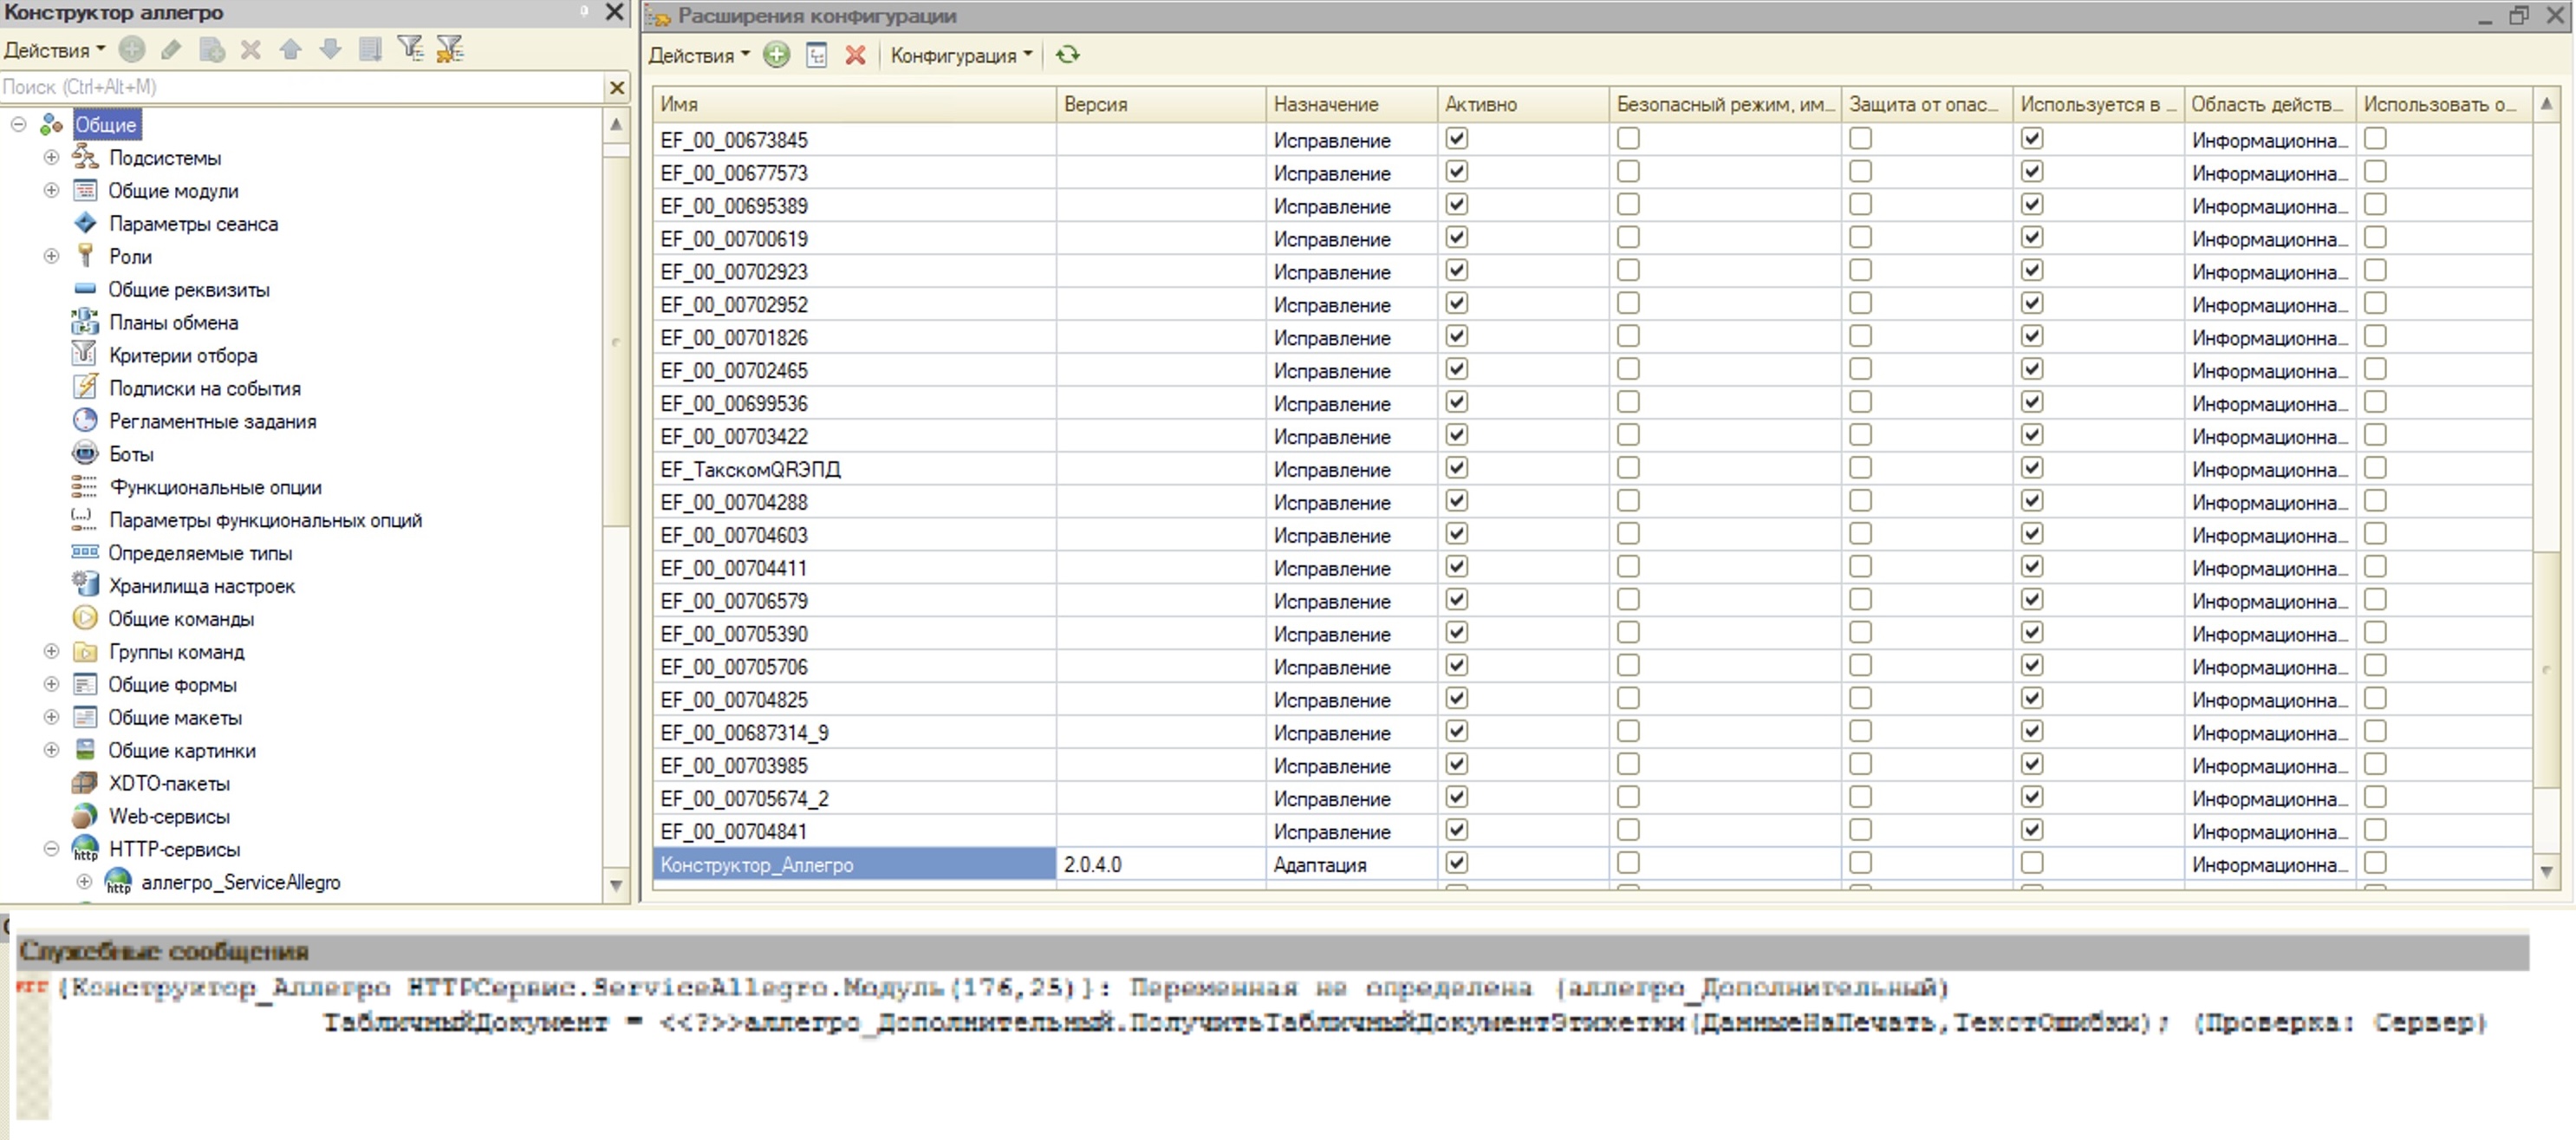Open Действия dropdown in Конструктор аллегро panel
This screenshot has width=2576, height=1140.
[x=54, y=50]
